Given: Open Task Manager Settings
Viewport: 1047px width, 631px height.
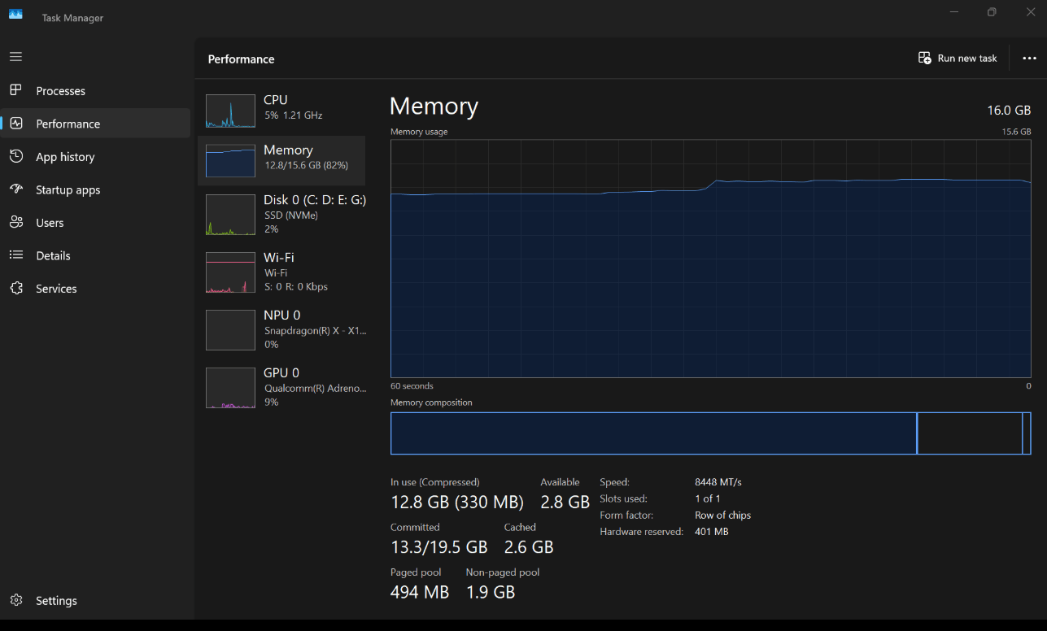Looking at the screenshot, I should (95, 600).
